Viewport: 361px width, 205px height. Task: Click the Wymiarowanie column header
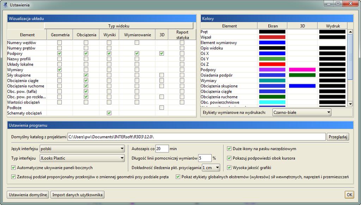[137, 35]
